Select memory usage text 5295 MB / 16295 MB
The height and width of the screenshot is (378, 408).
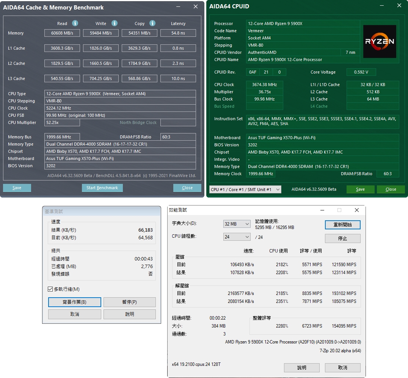(x=275, y=227)
